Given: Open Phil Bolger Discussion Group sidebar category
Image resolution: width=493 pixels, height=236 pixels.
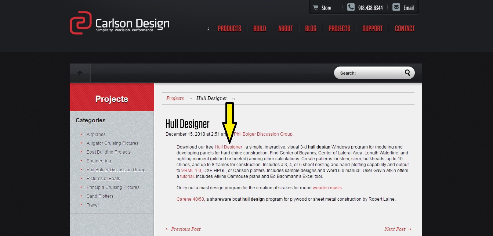Looking at the screenshot, I should pos(116,169).
